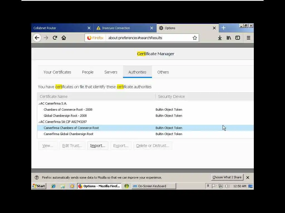Open the Downloads arrow icon
The height and width of the screenshot is (213, 285).
pos(220,38)
